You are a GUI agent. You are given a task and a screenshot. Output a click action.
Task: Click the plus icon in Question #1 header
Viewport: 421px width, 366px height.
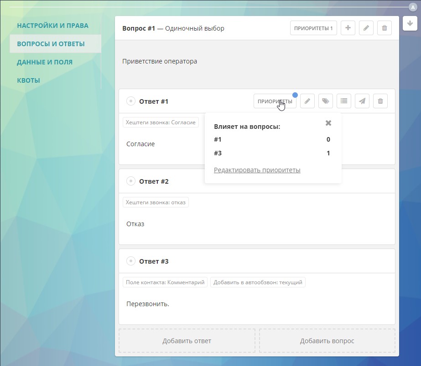pyautogui.click(x=348, y=28)
